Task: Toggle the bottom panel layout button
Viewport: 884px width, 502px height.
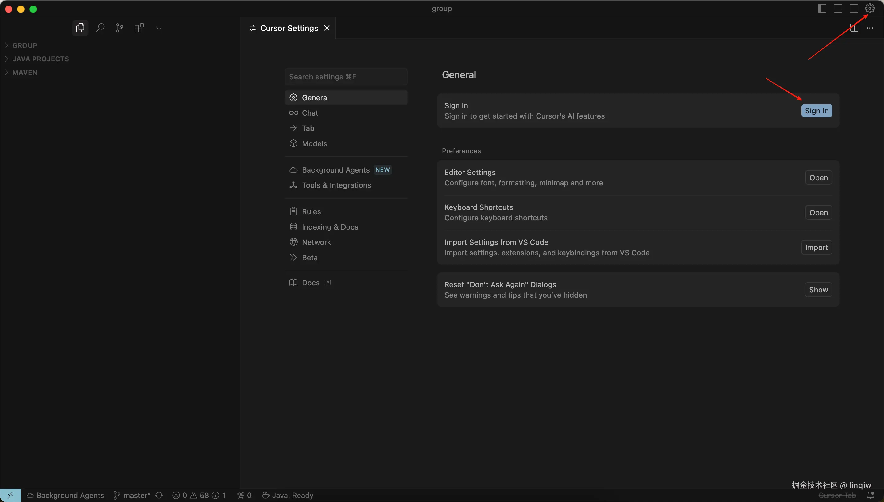Action: pos(838,8)
